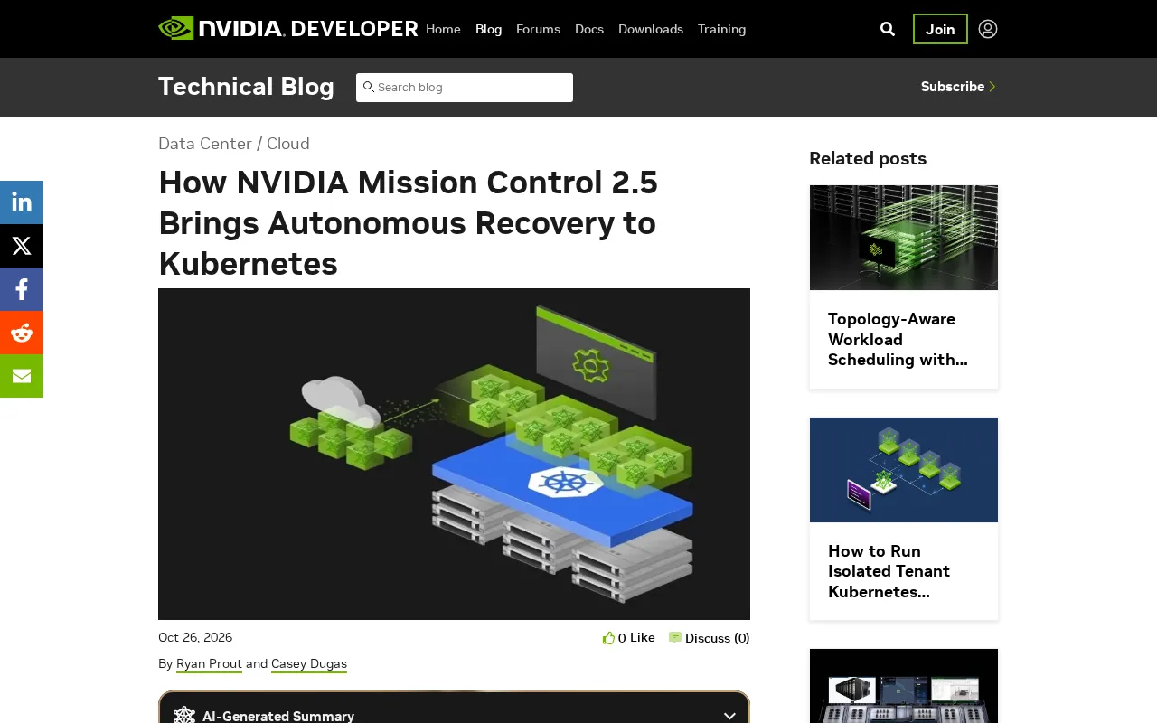Image resolution: width=1157 pixels, height=723 pixels.
Task: Open the Forums menu item
Action: coord(538,29)
